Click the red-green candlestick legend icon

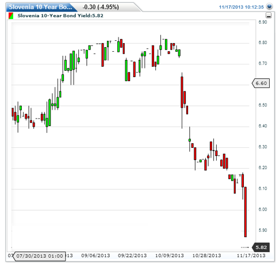[11, 16]
